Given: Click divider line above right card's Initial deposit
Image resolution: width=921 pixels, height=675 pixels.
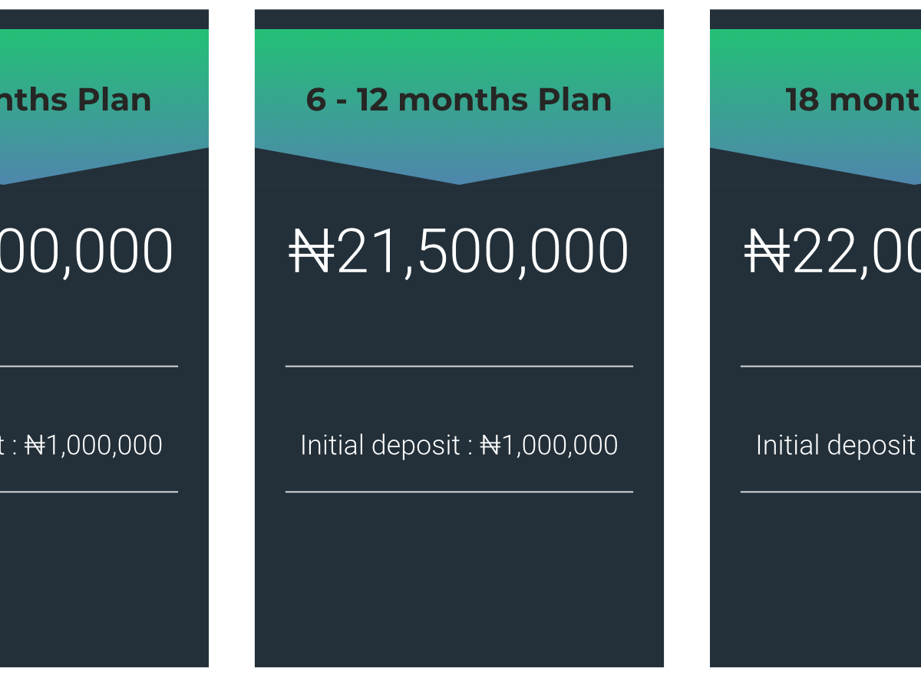Looking at the screenshot, I should coord(830,367).
